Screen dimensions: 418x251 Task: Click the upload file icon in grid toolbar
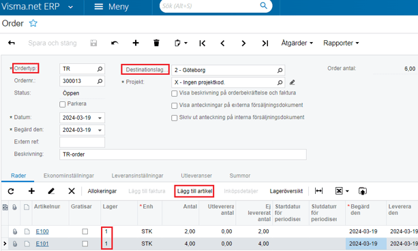pos(363,191)
